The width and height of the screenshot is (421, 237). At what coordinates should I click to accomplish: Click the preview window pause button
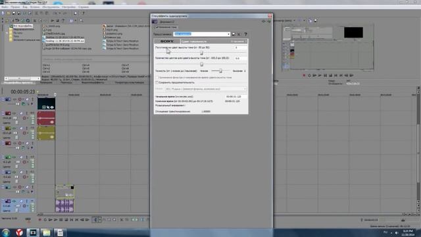pyautogui.click(x=325, y=76)
